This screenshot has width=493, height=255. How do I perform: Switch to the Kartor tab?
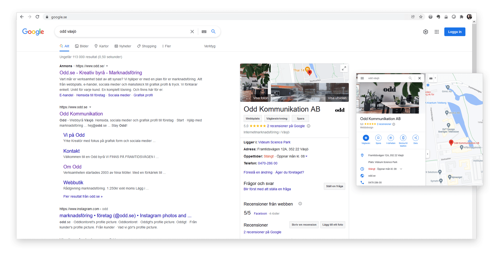102,46
